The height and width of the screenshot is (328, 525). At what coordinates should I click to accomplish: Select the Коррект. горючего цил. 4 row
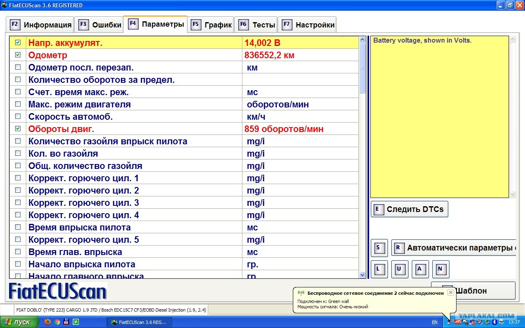[184, 215]
